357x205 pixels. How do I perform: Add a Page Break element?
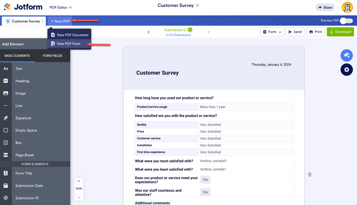point(35,155)
